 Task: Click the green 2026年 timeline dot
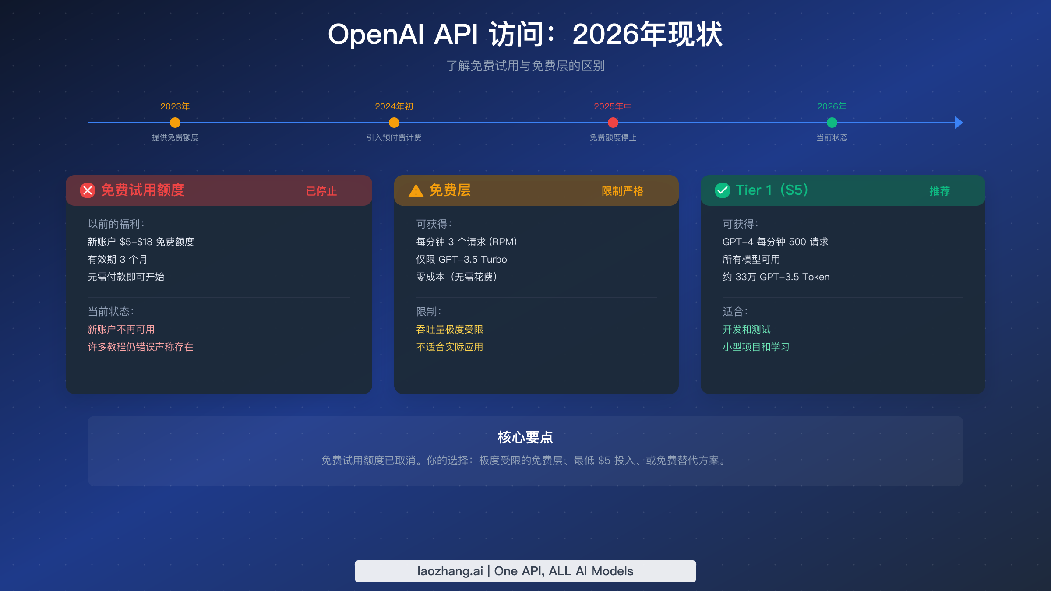coord(832,123)
